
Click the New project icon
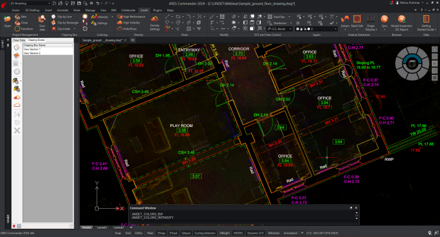tap(21, 16)
